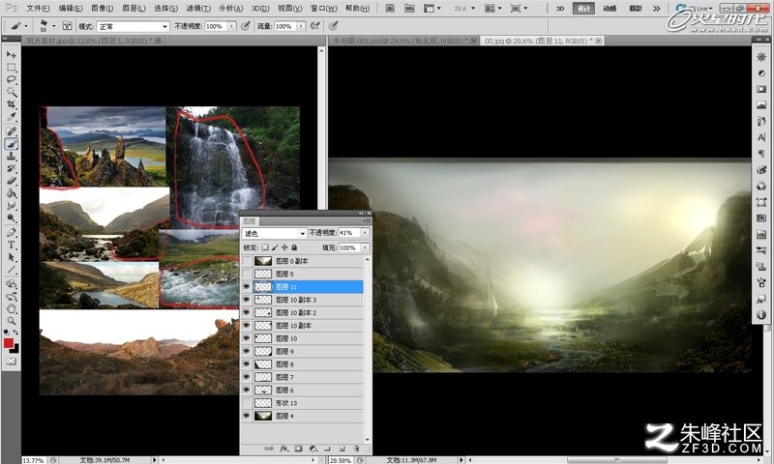Open the brush panel toggle icon
Image resolution: width=774 pixels, height=464 pixels.
pyautogui.click(x=68, y=26)
